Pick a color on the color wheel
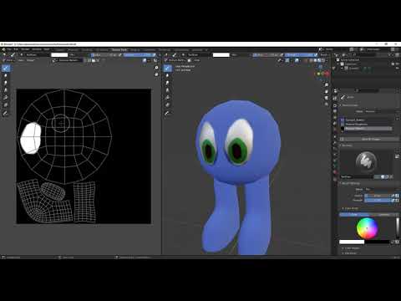This screenshot has height=301, width=401. [x=367, y=228]
